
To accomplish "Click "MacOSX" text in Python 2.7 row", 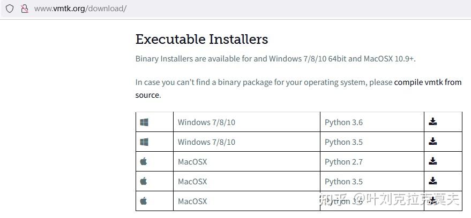I will (192, 162).
